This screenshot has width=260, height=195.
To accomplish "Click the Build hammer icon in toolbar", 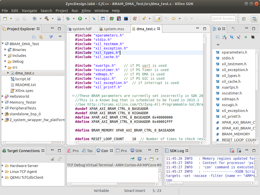I will 47,19.
